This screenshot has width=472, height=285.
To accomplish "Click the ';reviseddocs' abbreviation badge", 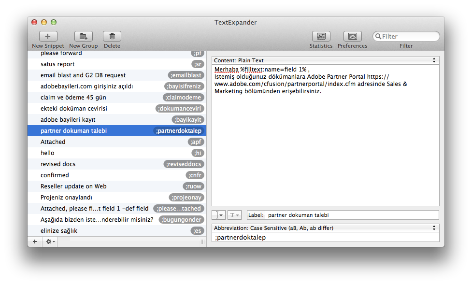I will point(184,164).
